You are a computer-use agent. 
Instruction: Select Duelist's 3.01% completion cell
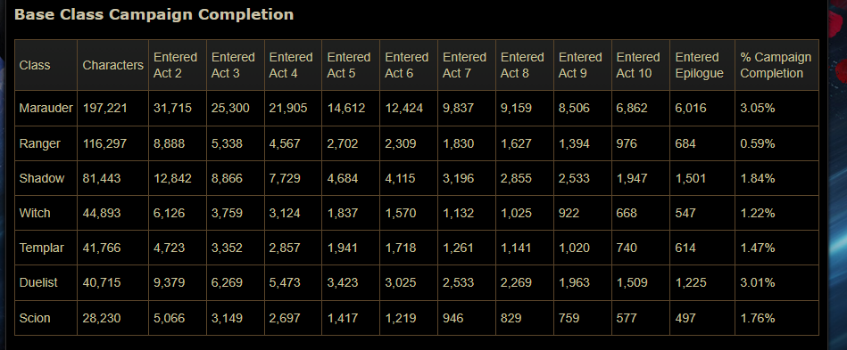point(776,282)
